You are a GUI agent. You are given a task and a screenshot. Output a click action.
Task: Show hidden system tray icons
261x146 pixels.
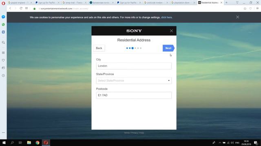point(220,143)
